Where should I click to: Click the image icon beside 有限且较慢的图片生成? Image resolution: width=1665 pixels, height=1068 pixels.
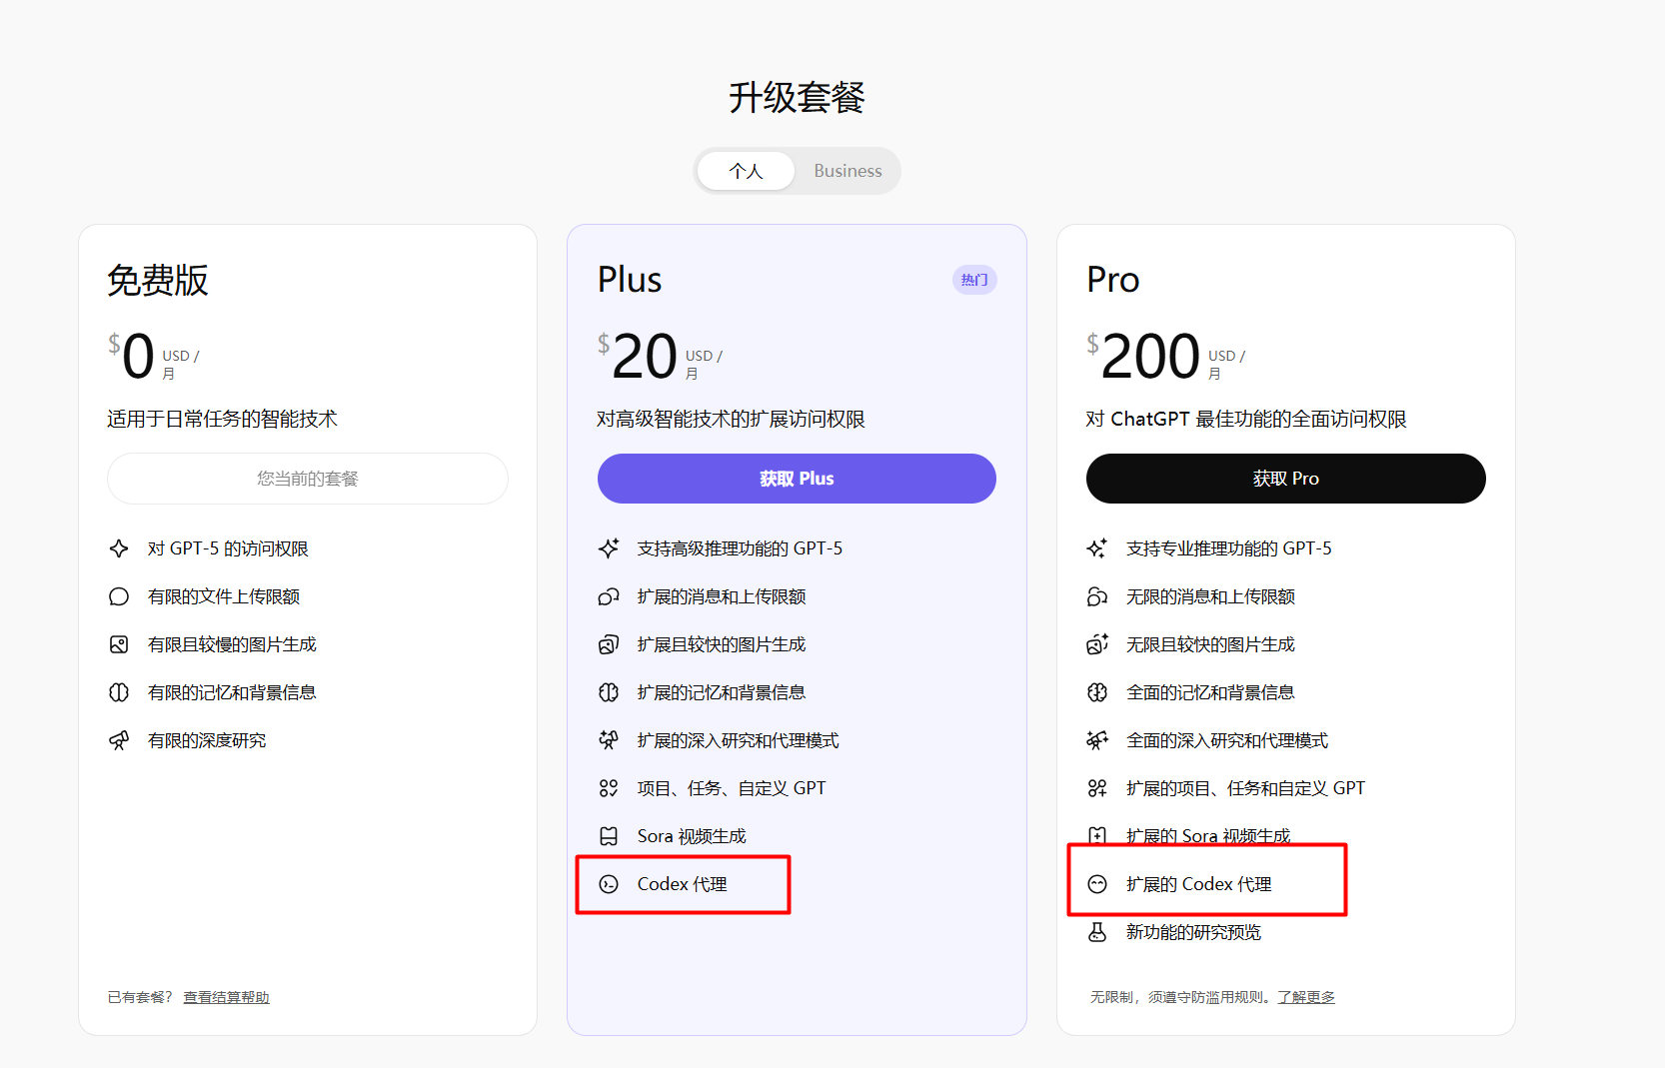click(119, 644)
